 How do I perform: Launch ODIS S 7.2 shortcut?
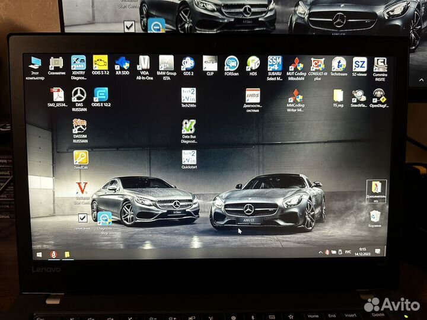[100, 65]
